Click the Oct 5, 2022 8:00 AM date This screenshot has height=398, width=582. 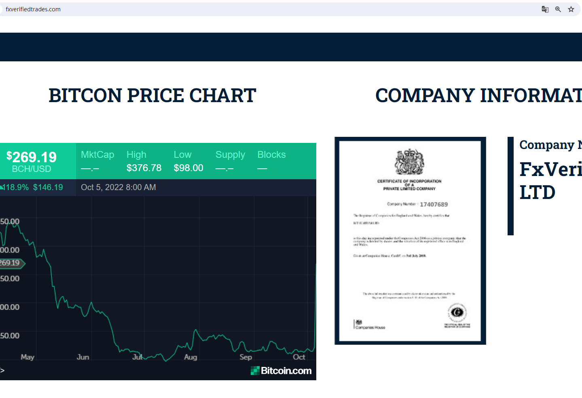coord(119,187)
